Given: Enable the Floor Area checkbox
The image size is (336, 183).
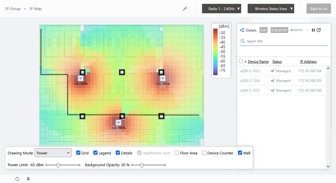Looking at the screenshot, I should (177, 153).
